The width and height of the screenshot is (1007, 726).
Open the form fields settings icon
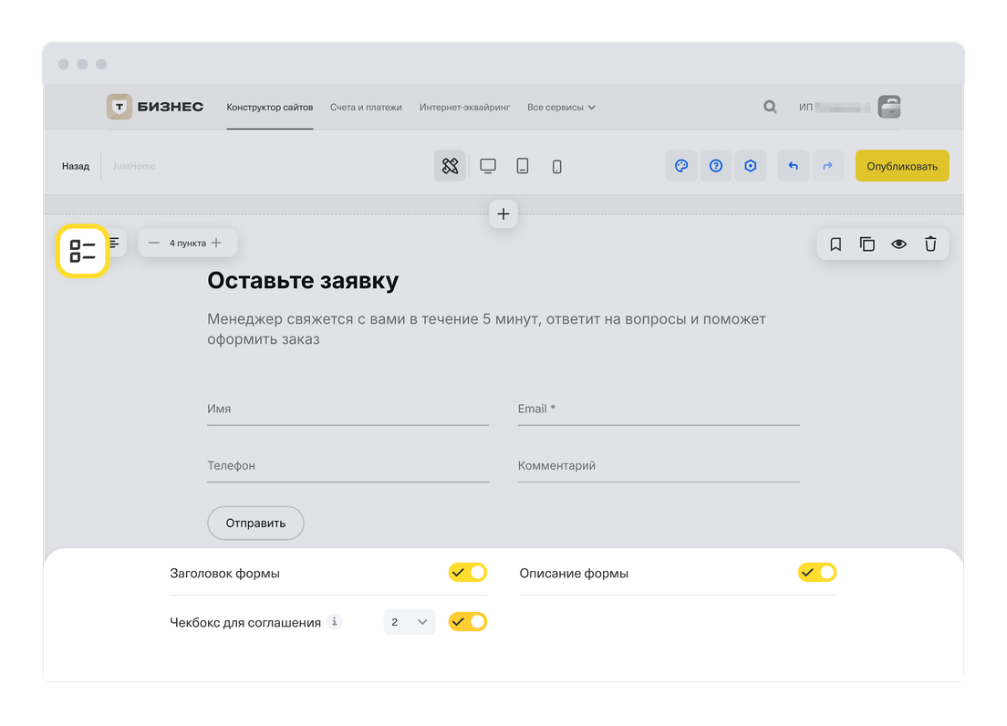tap(83, 251)
